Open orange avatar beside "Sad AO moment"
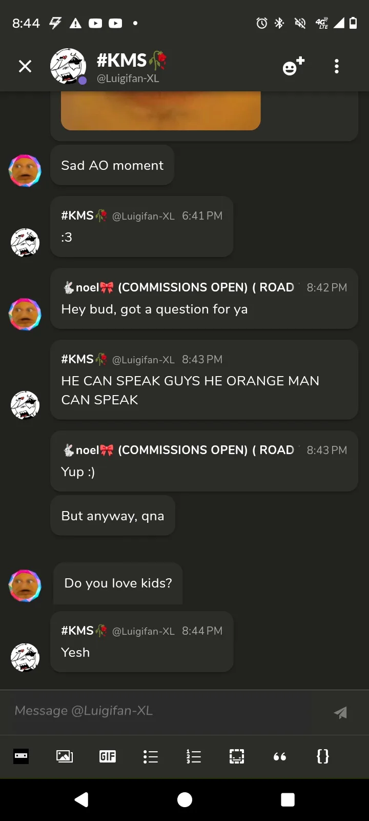Image resolution: width=369 pixels, height=821 pixels. [25, 171]
